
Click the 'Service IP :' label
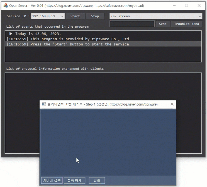point(18,16)
